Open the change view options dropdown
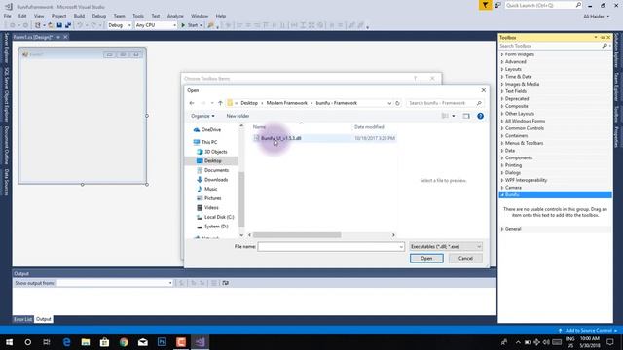The height and width of the screenshot is (350, 623). click(454, 116)
